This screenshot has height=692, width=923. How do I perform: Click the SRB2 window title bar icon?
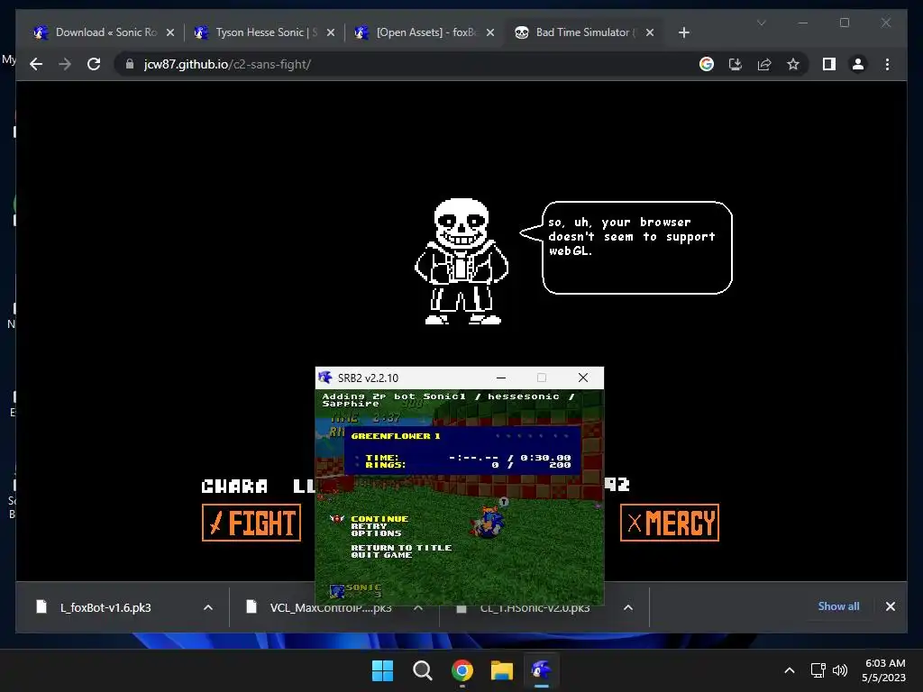pos(324,378)
